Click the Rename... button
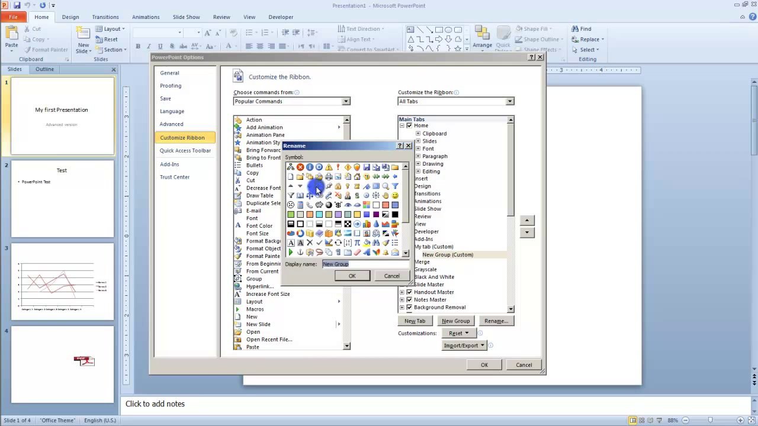Image resolution: width=758 pixels, height=426 pixels. [496, 321]
